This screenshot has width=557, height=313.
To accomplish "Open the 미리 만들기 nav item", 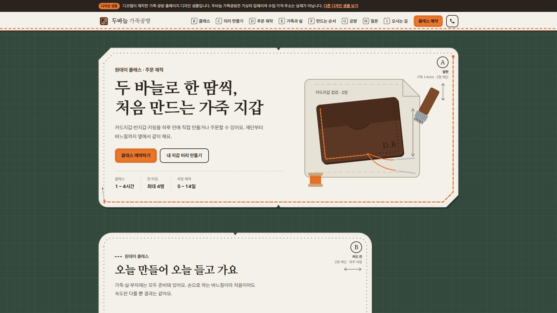I will click(230, 21).
